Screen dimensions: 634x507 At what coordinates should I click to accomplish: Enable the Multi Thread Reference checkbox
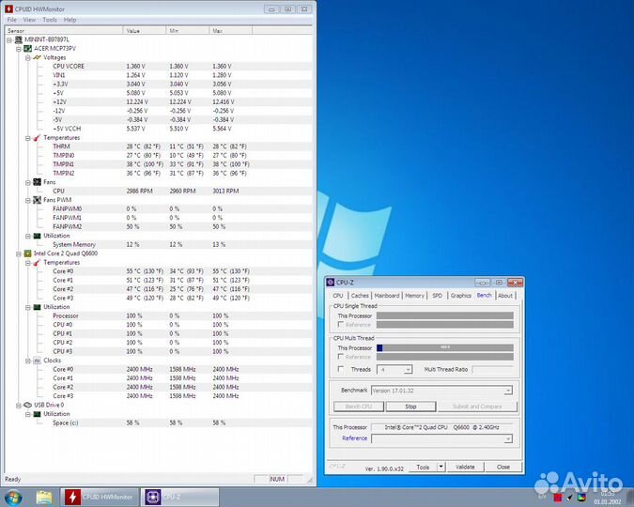click(340, 357)
